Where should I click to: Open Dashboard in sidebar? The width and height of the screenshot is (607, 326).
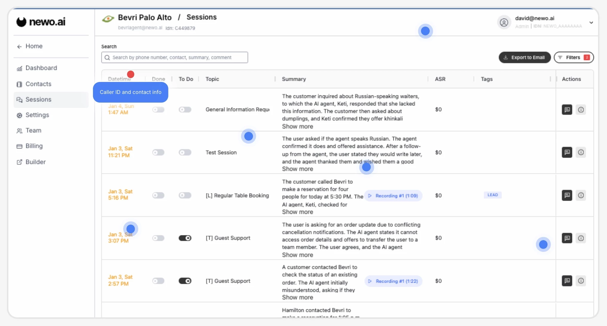pos(41,68)
